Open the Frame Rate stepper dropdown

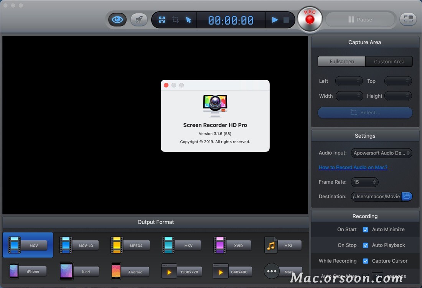coord(364,182)
